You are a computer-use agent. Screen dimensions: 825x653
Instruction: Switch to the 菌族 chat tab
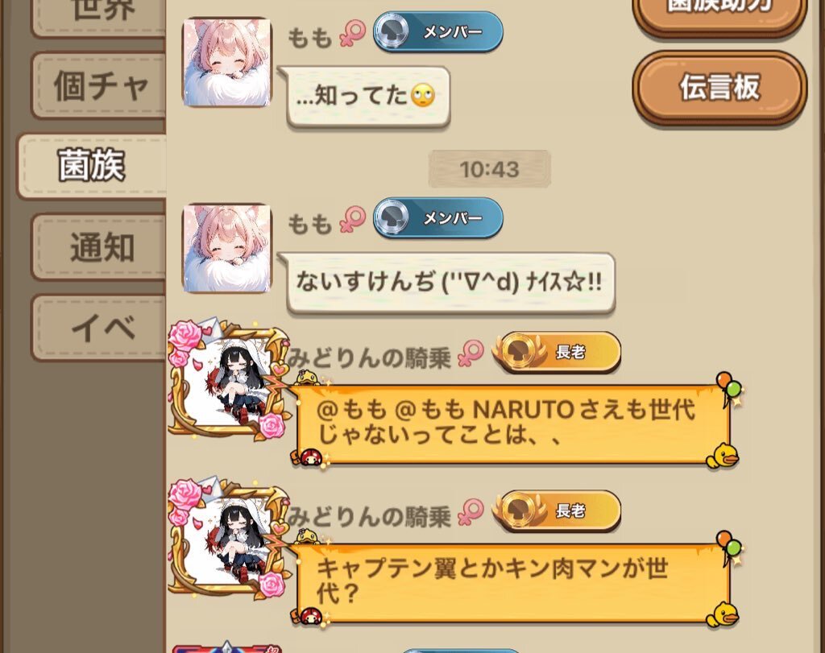(93, 166)
